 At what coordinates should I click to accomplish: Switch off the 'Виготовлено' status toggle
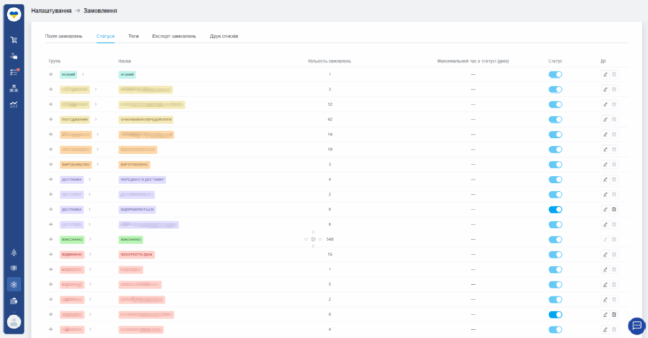[x=555, y=165]
